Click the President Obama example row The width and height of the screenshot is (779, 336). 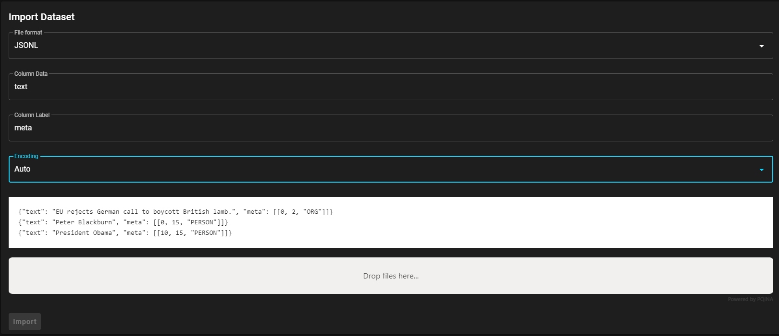[125, 232]
